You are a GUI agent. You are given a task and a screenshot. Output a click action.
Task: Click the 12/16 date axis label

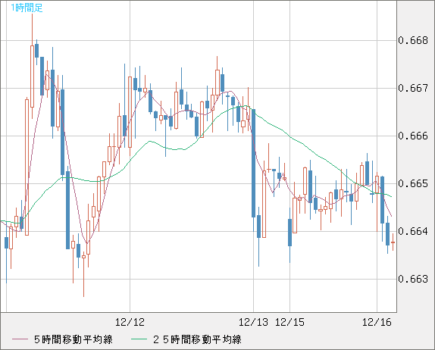377,322
